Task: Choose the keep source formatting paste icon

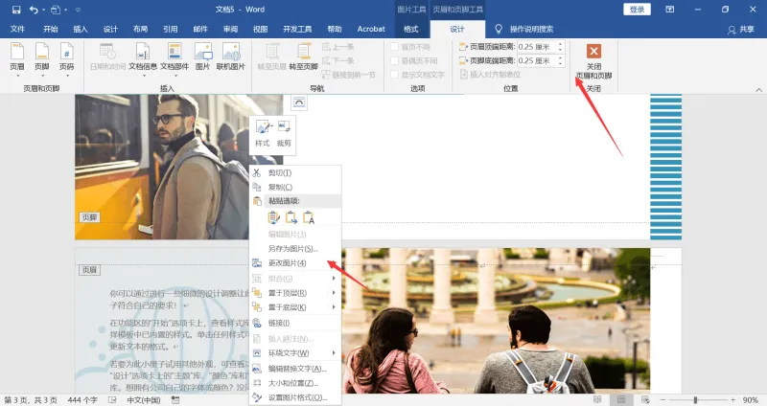Action: [x=274, y=217]
